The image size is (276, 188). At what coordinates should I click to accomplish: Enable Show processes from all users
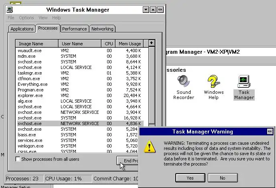tap(18, 159)
